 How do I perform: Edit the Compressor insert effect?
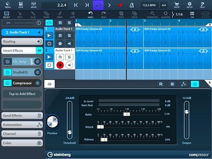[x=38, y=83]
